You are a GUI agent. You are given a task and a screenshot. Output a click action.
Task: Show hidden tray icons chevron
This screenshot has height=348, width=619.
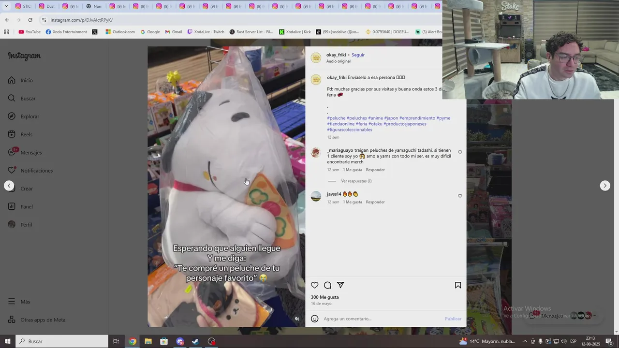[x=525, y=341]
